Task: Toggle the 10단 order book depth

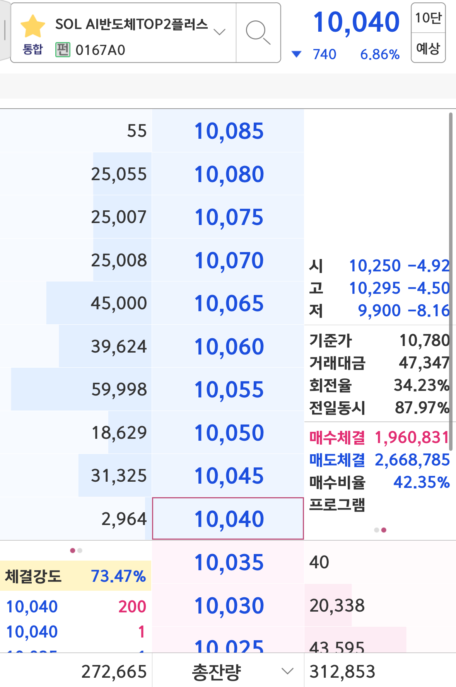Action: pos(428,18)
